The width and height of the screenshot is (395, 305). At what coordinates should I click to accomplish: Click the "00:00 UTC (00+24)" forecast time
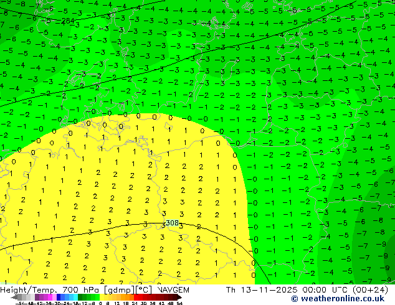[345, 290]
